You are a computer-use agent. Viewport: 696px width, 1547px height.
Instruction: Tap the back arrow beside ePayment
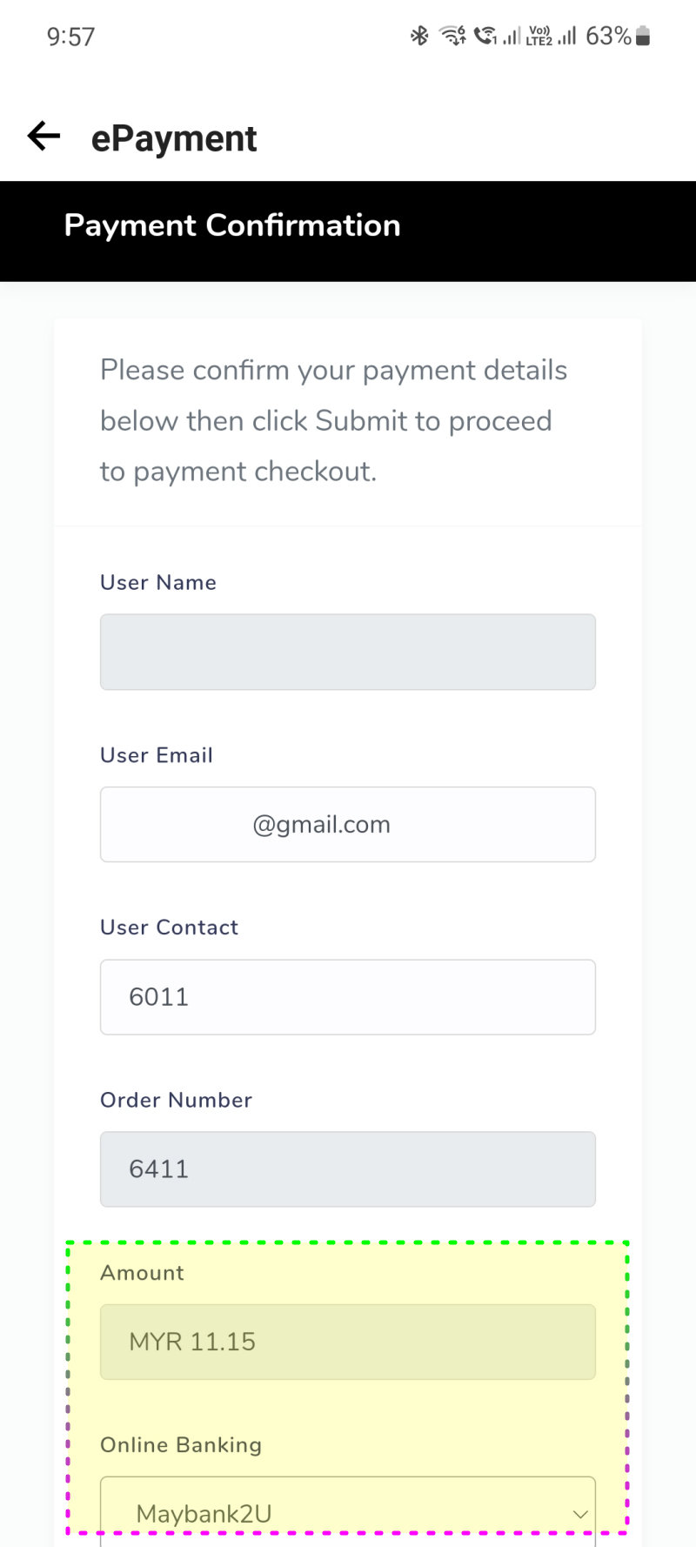(x=43, y=136)
